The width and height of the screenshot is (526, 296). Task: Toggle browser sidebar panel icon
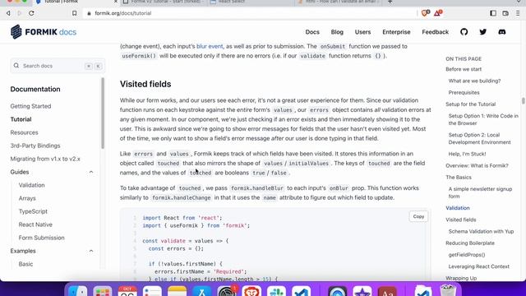493,13
